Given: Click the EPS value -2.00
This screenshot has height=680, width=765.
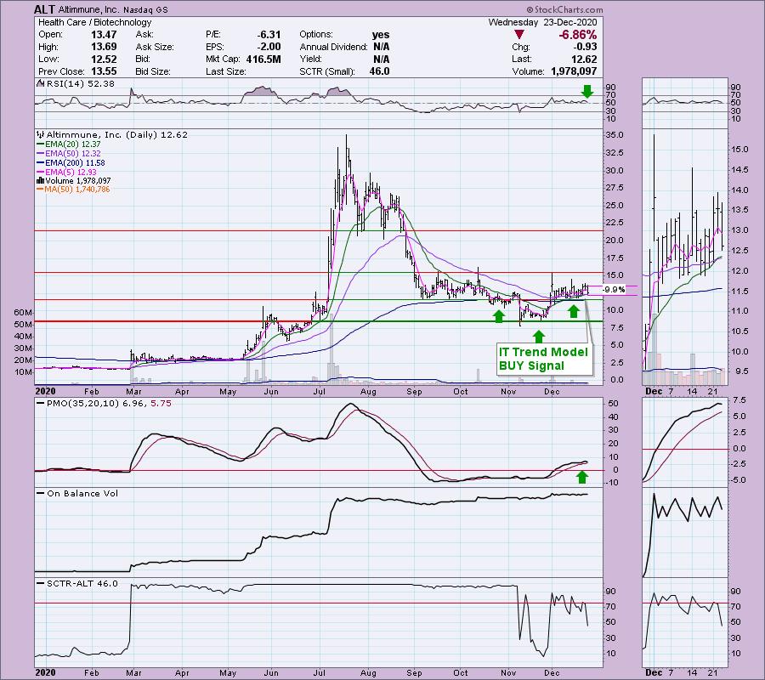Looking at the screenshot, I should 269,47.
